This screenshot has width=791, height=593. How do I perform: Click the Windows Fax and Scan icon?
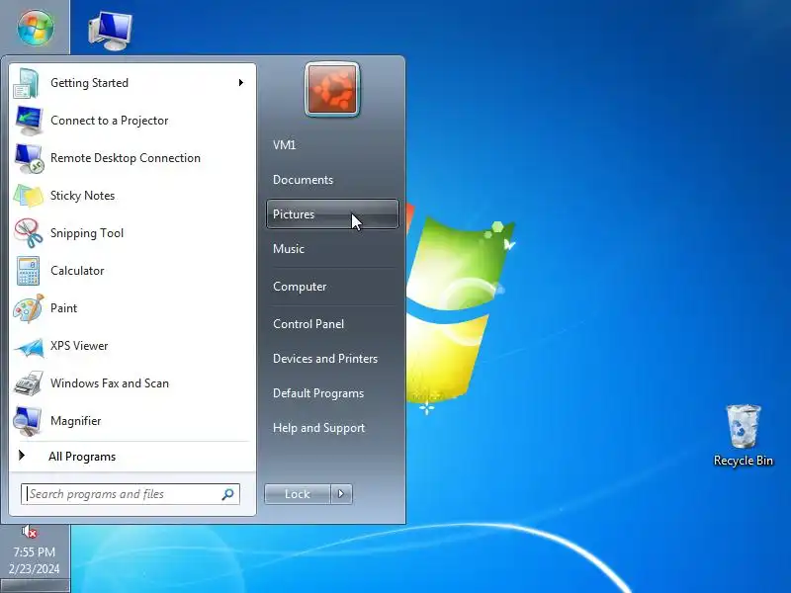point(29,383)
